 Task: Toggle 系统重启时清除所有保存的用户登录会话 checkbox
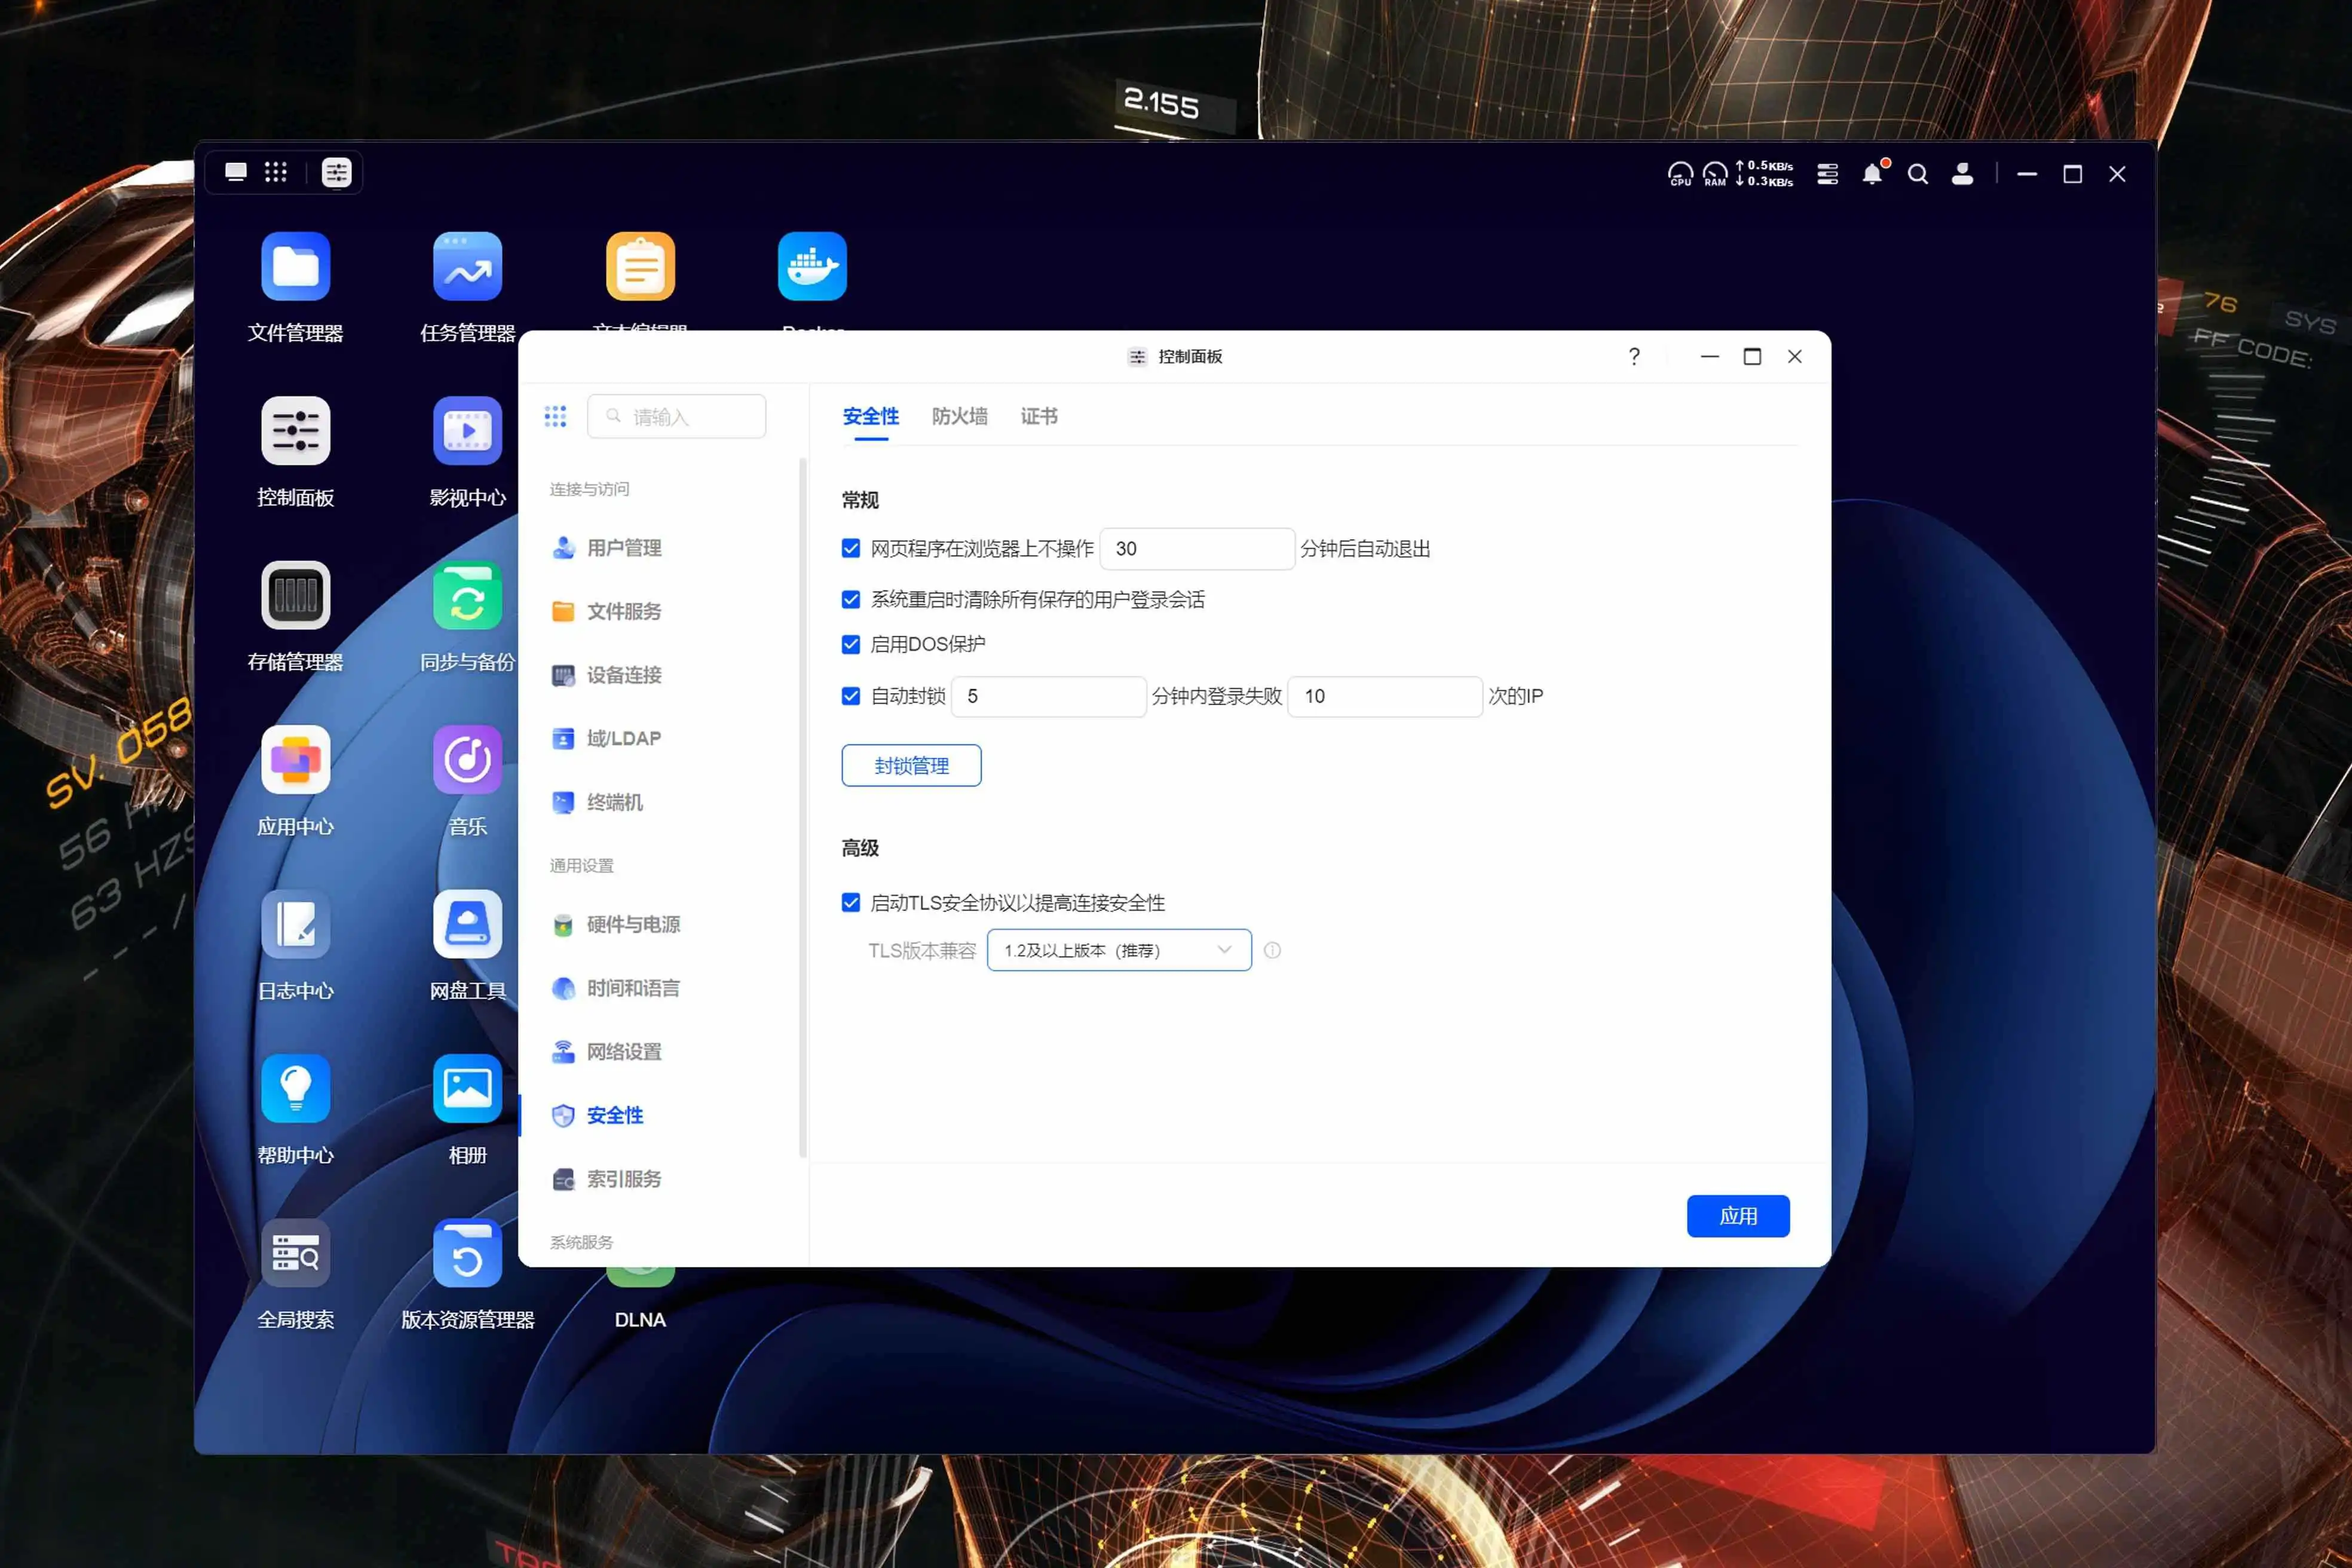[x=851, y=599]
